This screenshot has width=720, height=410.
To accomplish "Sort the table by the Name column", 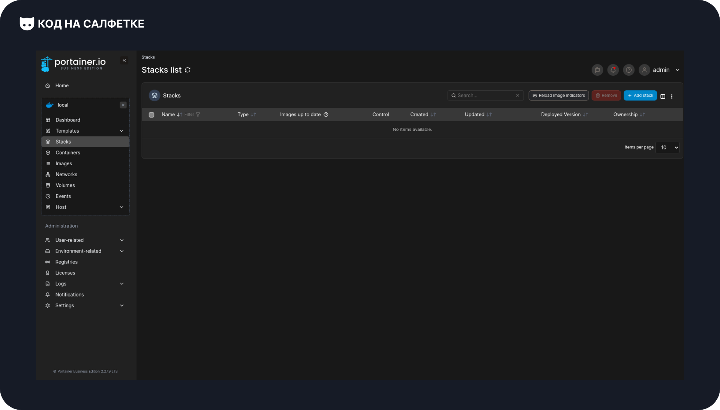I will point(171,115).
